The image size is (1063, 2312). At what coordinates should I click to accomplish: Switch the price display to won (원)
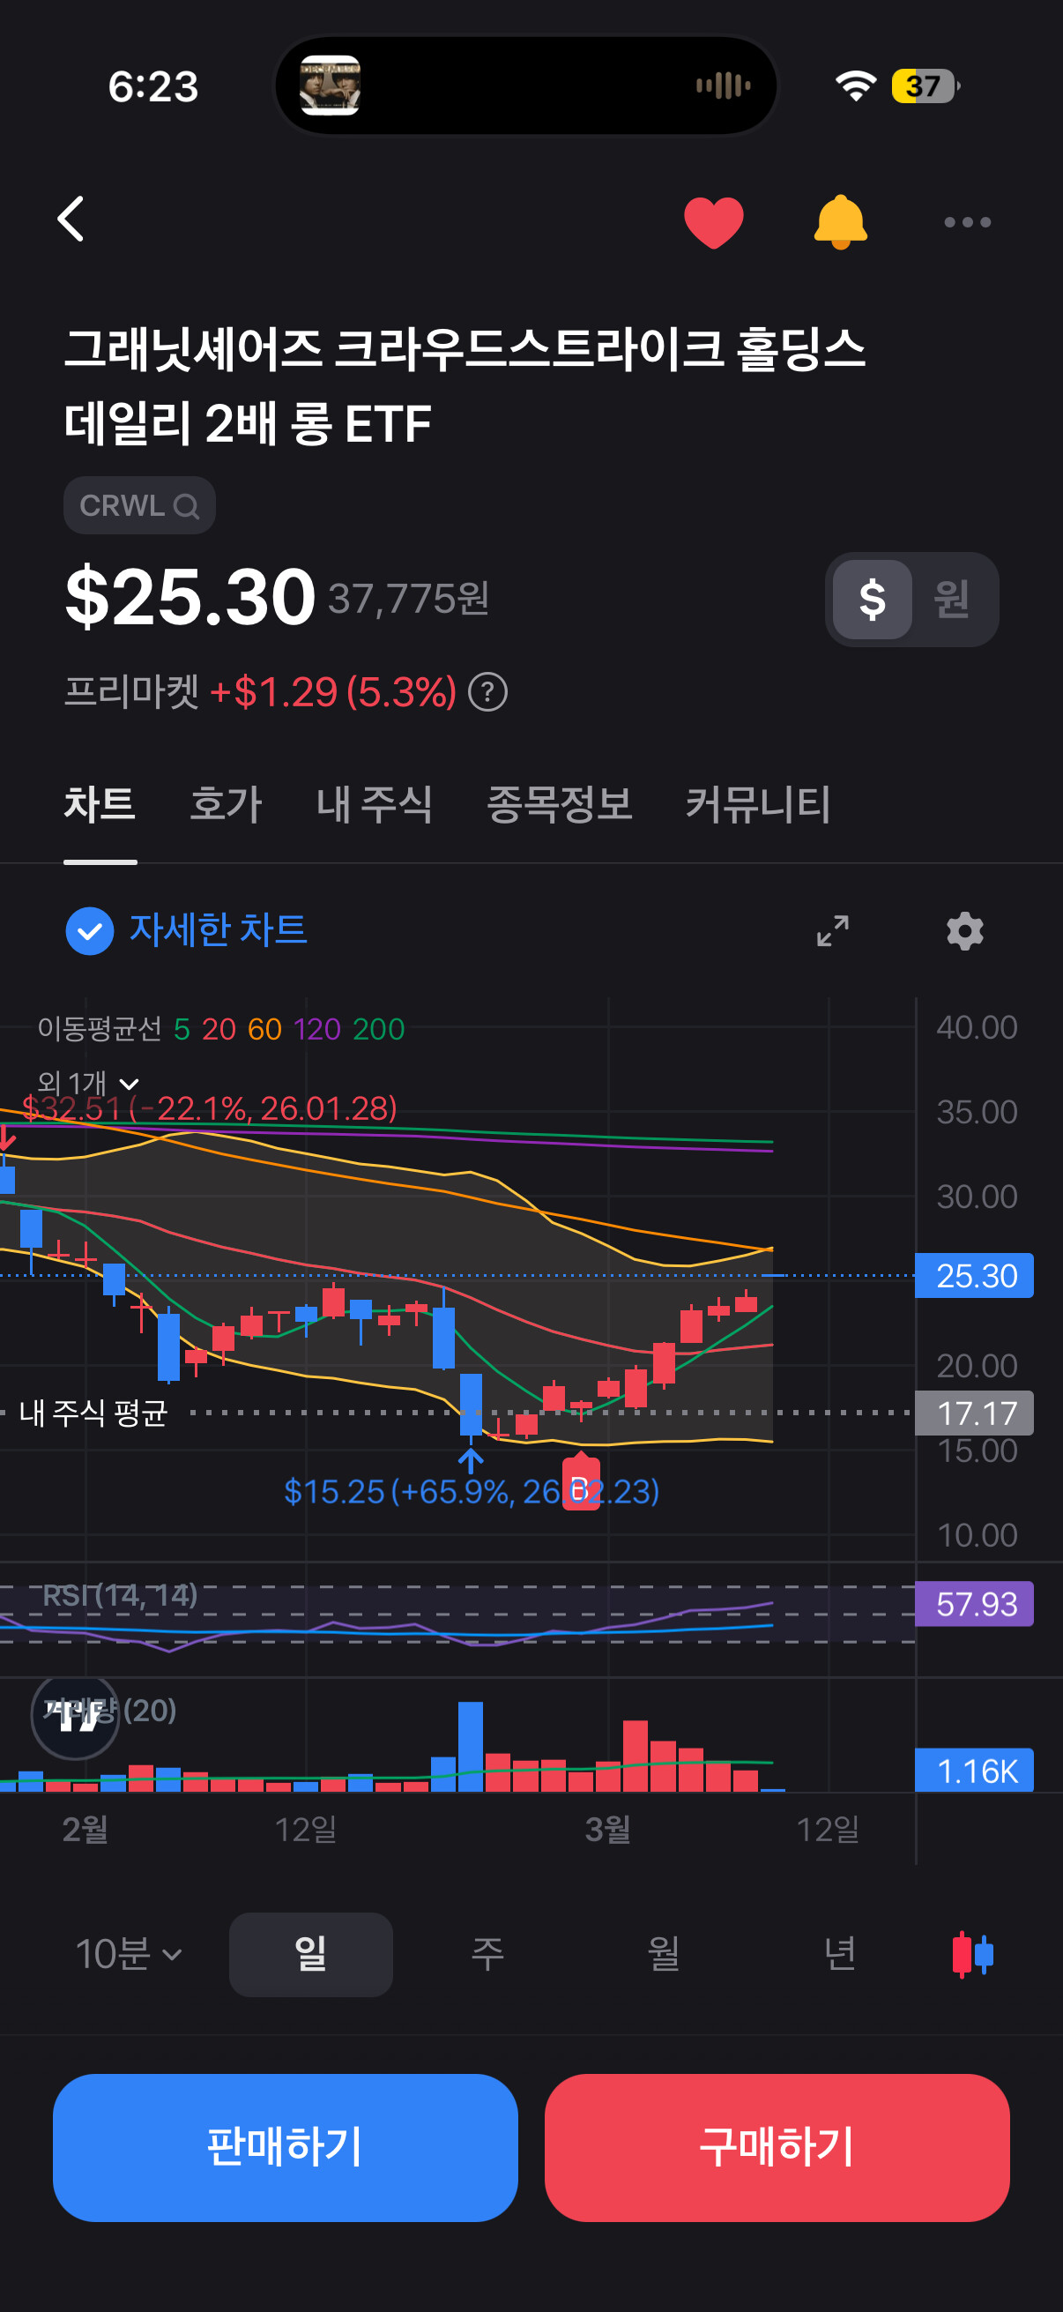tap(952, 599)
